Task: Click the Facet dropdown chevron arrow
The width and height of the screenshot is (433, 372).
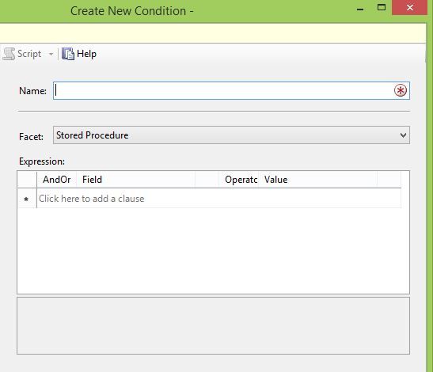Action: point(403,135)
